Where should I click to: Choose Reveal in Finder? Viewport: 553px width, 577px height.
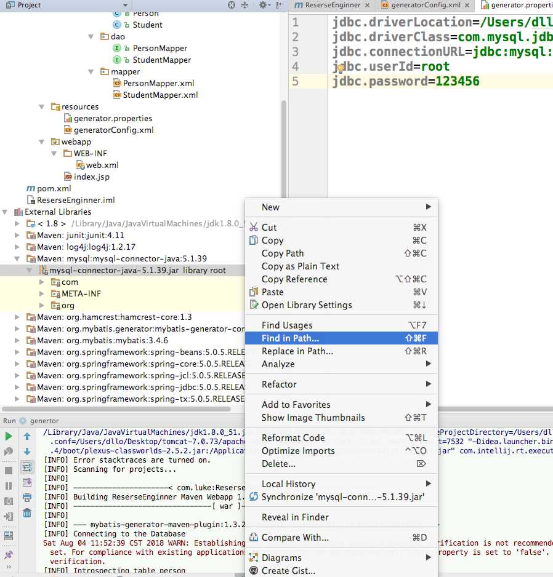tap(341, 517)
